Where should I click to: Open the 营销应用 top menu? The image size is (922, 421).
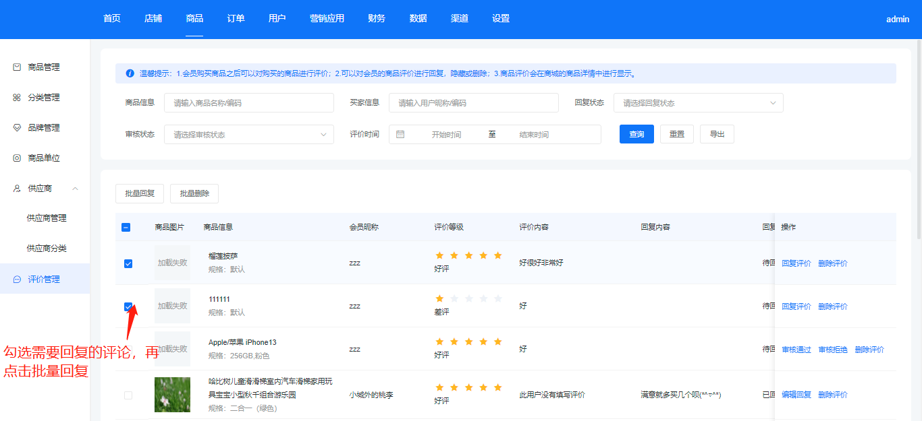327,19
